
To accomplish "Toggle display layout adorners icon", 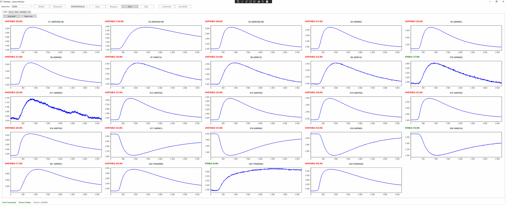I will [x=251, y=2].
